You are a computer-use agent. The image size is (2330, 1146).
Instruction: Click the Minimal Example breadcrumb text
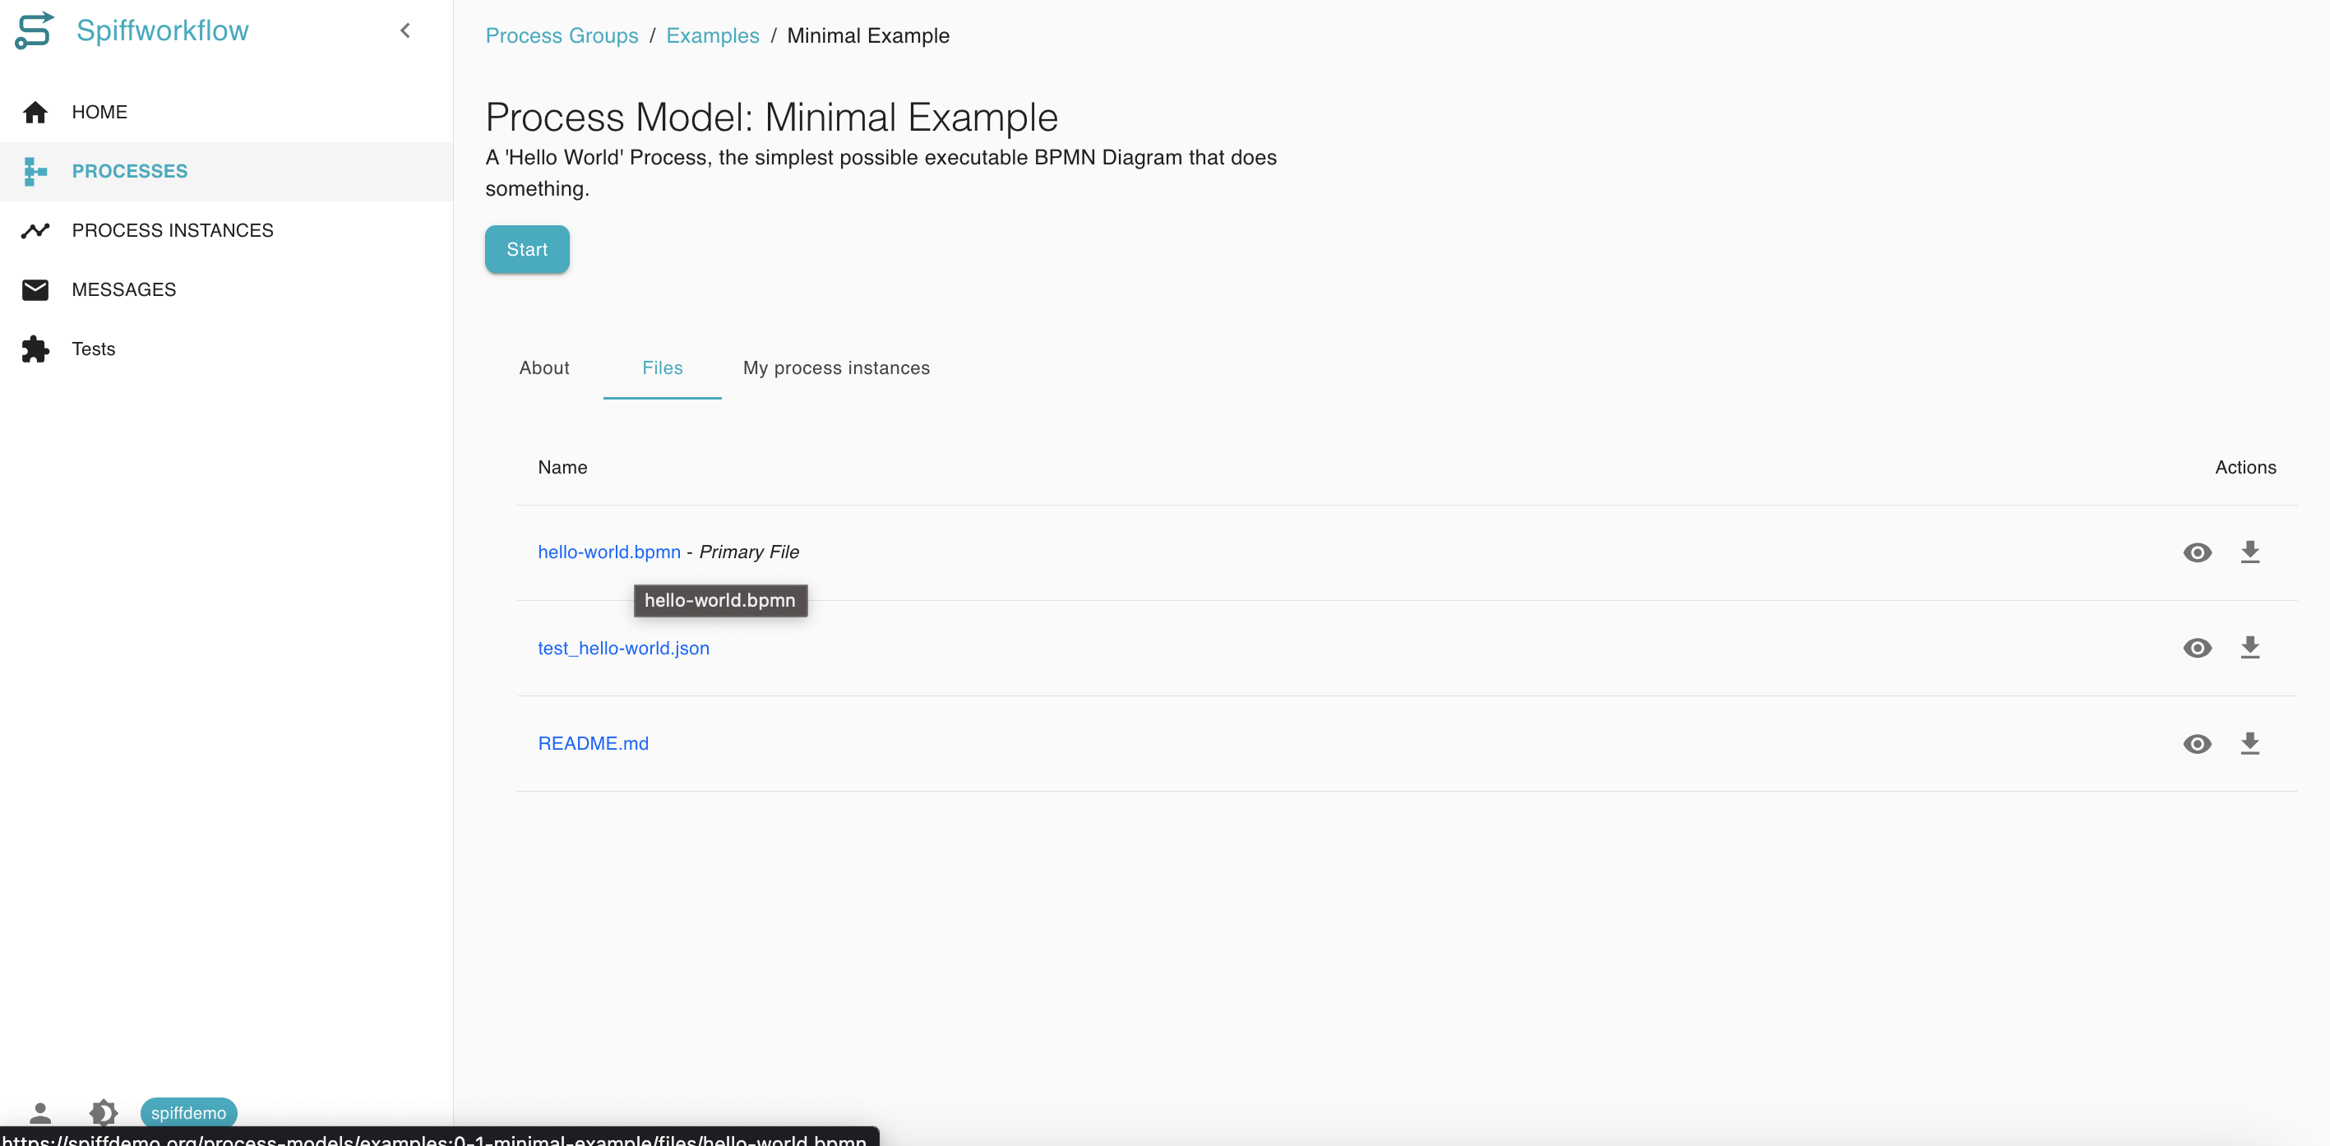tap(868, 36)
